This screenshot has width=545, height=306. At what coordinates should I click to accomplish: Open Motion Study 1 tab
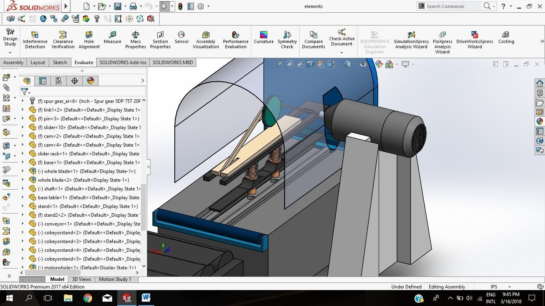pos(115,279)
